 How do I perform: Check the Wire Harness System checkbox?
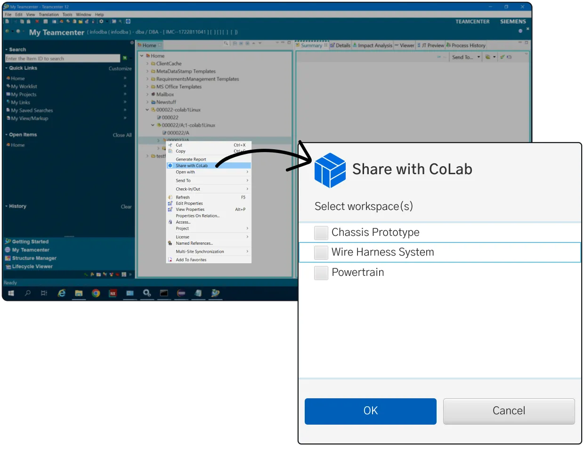[321, 253]
